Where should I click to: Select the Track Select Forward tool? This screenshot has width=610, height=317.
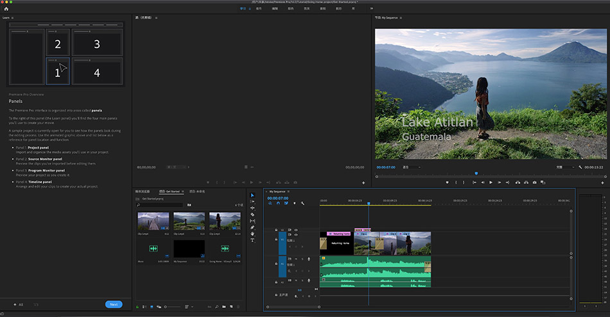[x=252, y=201]
